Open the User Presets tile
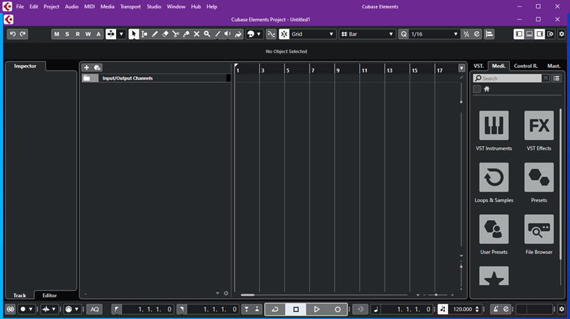Screen dimensions: 570x319 click(494, 229)
